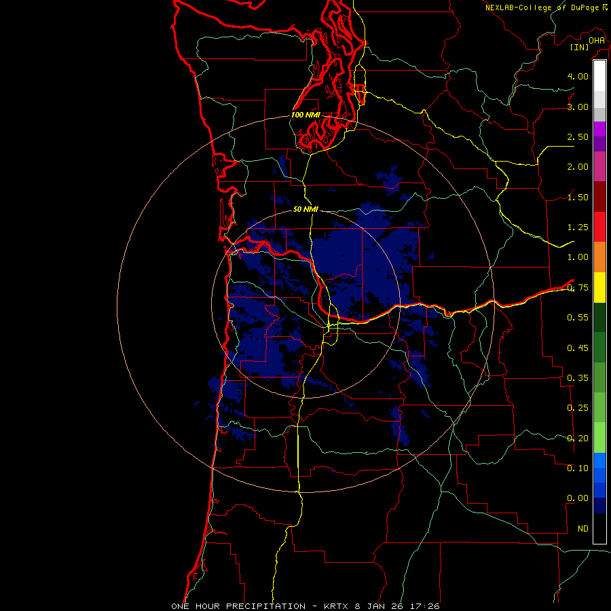Click the 1.25 legend value
This screenshot has height=611, width=611.
point(578,227)
